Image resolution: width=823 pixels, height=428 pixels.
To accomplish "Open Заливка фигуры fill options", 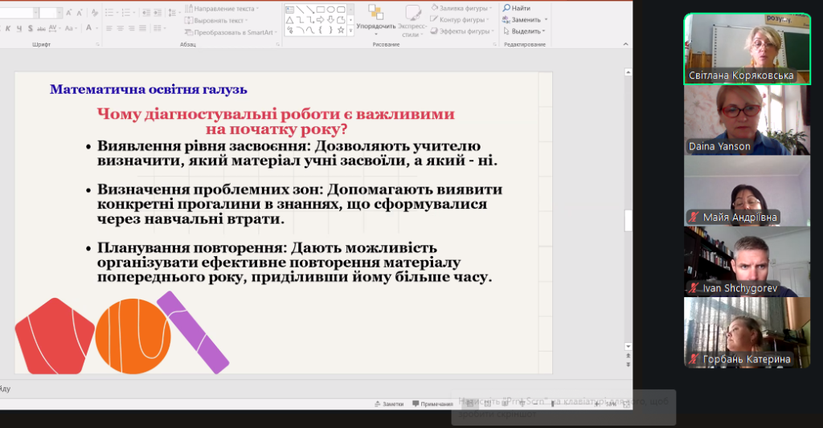I will tap(461, 8).
